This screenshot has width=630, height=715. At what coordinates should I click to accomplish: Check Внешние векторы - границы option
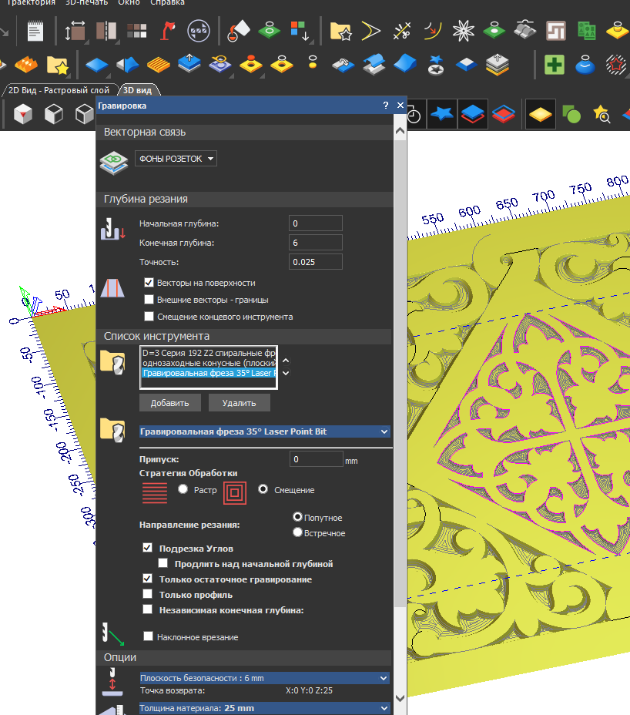149,300
